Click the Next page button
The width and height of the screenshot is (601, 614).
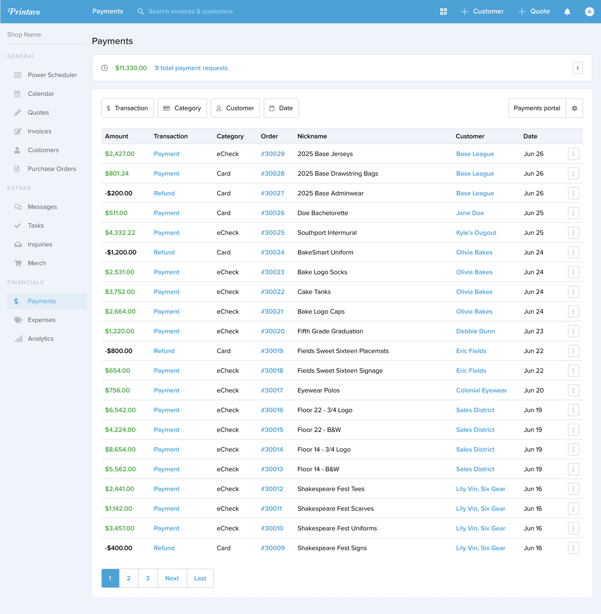[172, 578]
